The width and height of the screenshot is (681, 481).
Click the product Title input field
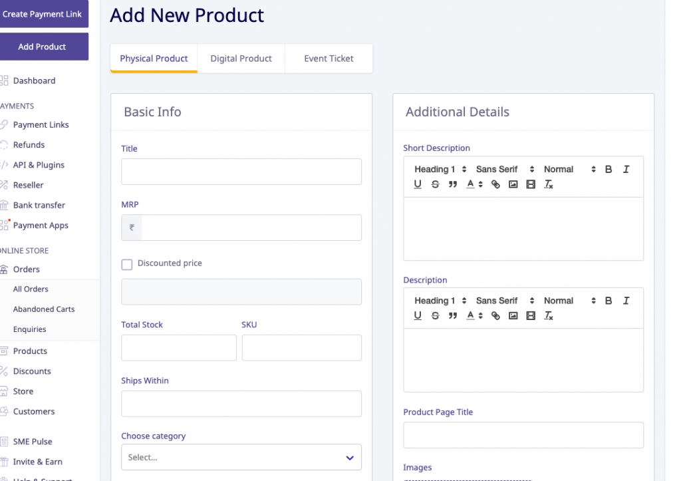[x=241, y=172]
